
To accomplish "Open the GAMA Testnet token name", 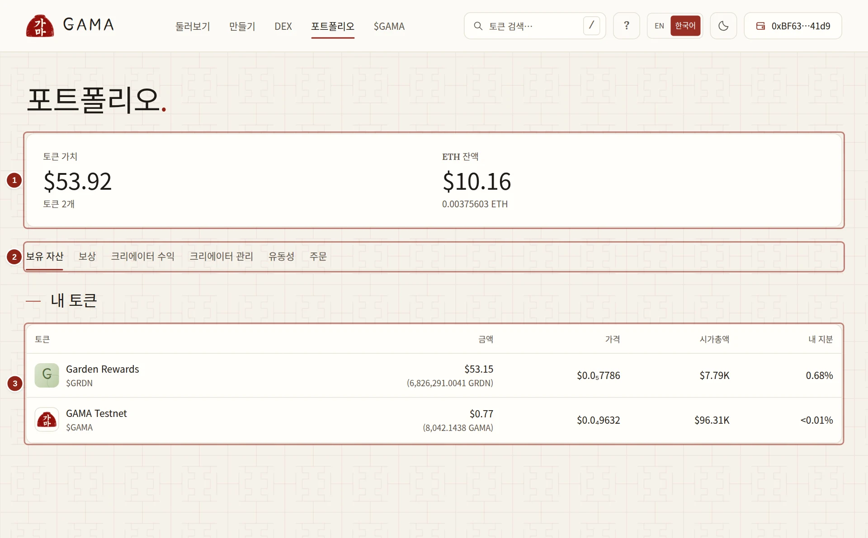I will [x=96, y=413].
